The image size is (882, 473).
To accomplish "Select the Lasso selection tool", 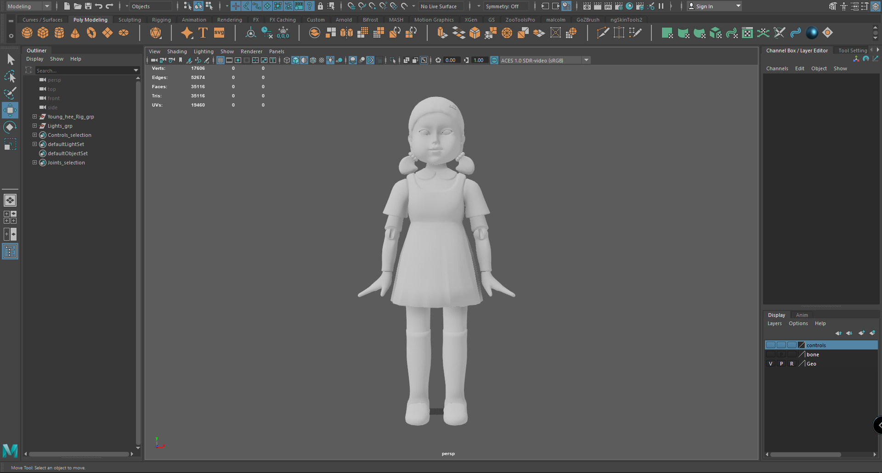I will coord(10,76).
